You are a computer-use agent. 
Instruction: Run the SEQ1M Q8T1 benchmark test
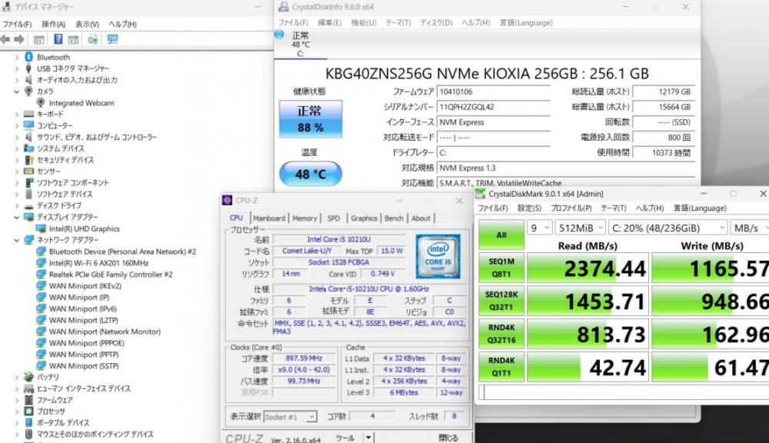click(x=500, y=268)
